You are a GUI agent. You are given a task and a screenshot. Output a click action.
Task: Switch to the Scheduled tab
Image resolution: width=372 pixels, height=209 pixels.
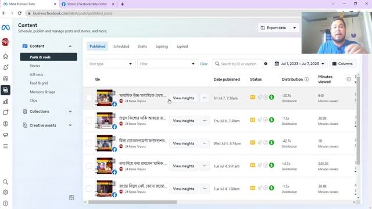click(x=121, y=46)
